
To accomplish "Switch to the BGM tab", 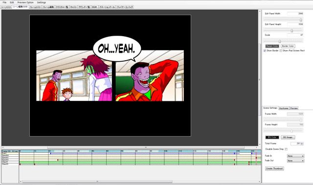I will coord(94,7).
